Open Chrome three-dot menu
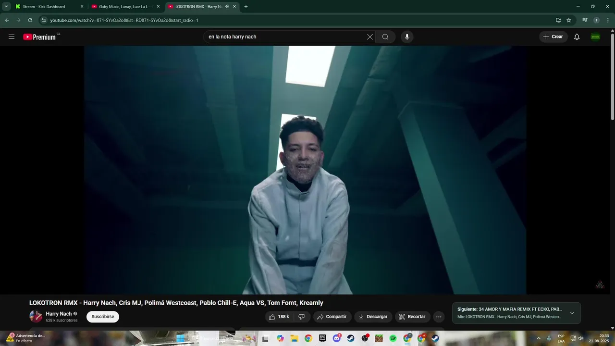Image resolution: width=615 pixels, height=346 pixels. click(x=608, y=20)
